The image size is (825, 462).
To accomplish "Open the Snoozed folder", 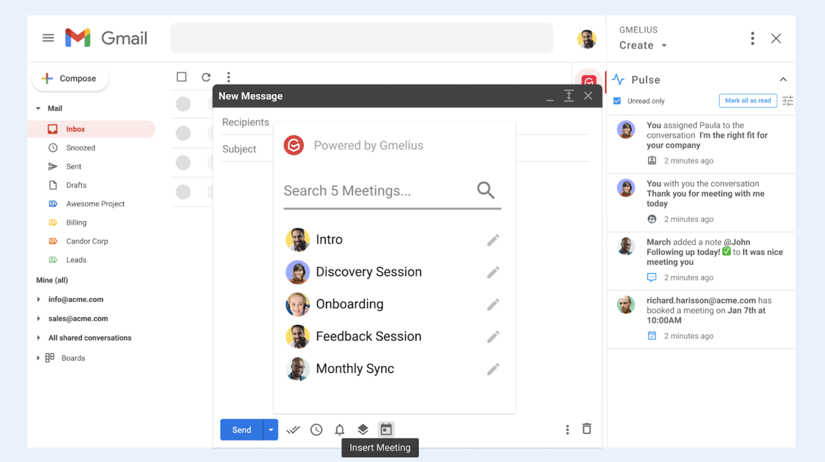I will tap(80, 148).
